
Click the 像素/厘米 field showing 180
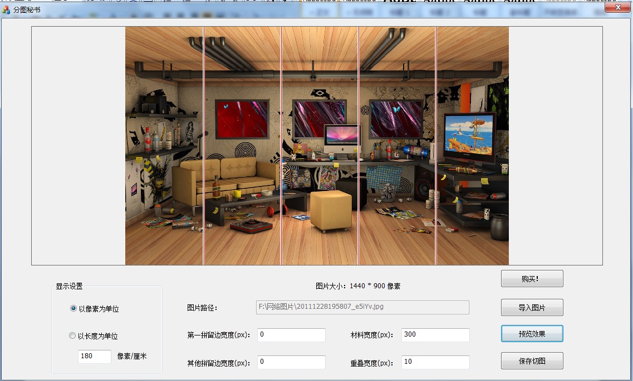[x=95, y=356]
